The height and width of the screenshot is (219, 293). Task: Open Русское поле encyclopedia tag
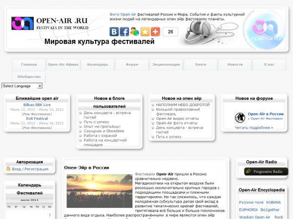tap(251, 202)
